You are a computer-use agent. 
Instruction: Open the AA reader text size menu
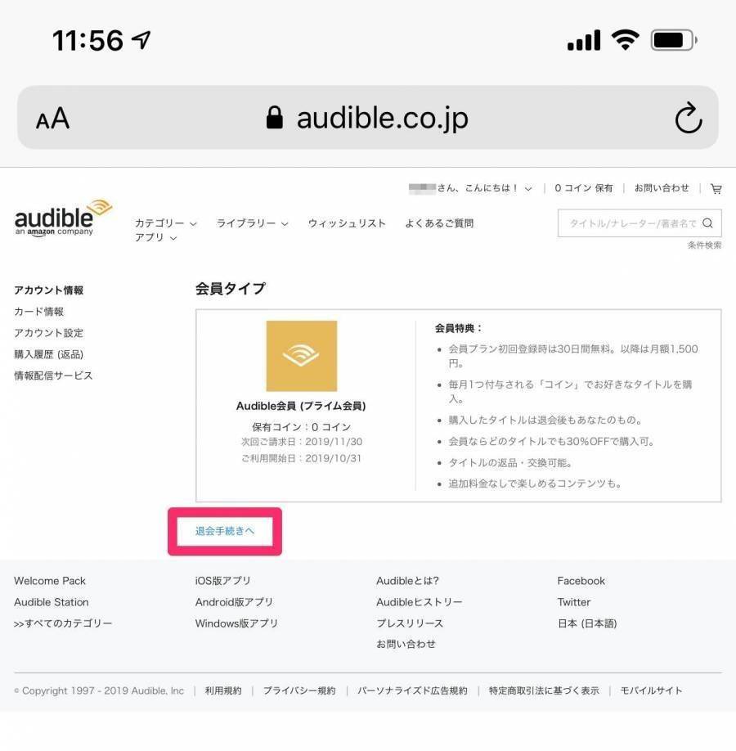point(52,119)
